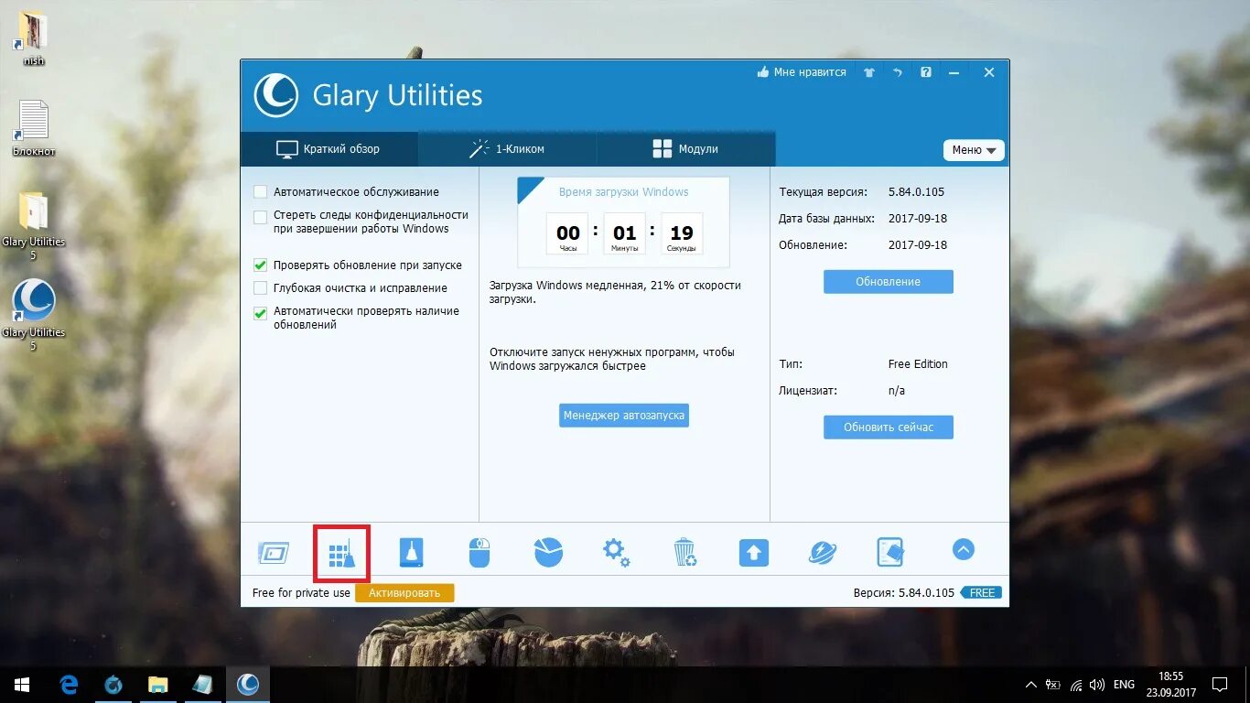Open the Action Center notifications icon

1219,684
